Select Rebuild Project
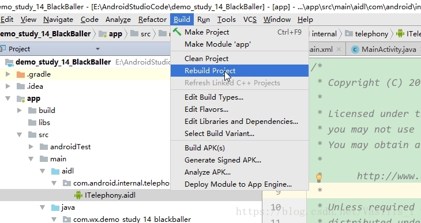Screen dimensions: 421x223 pyautogui.click(x=239, y=70)
